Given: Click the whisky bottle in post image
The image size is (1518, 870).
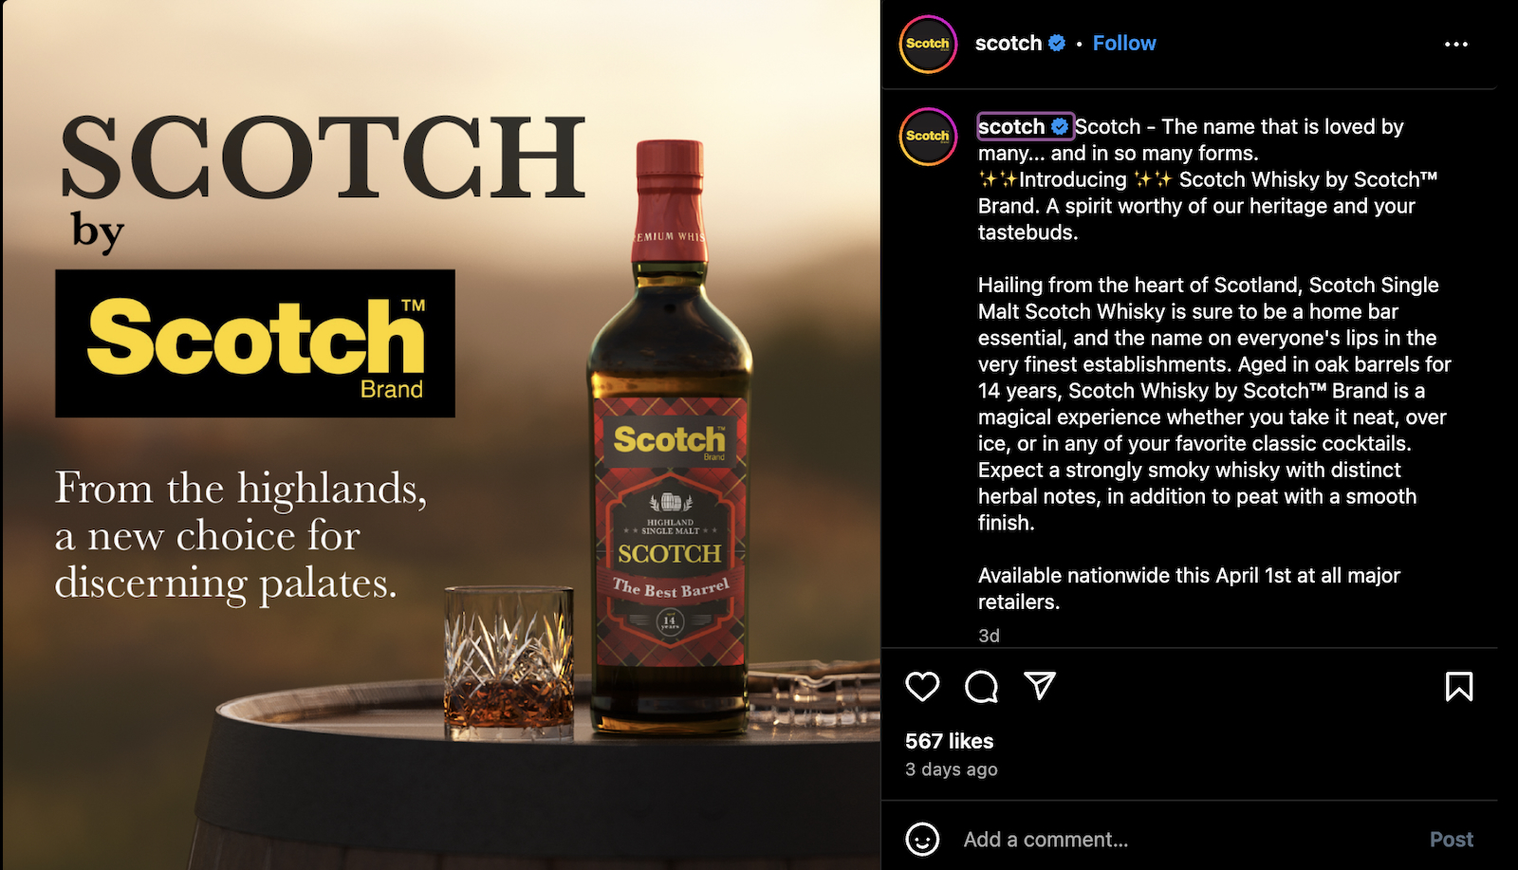Looking at the screenshot, I should click(670, 436).
